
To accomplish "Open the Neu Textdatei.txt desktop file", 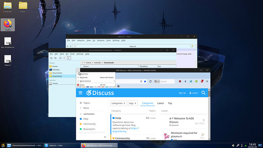I will (8, 43).
